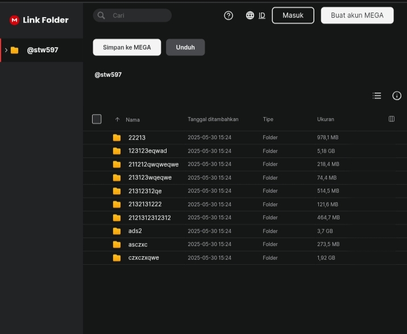
Task: Select the folder name czxczxqwe
Action: click(x=144, y=258)
